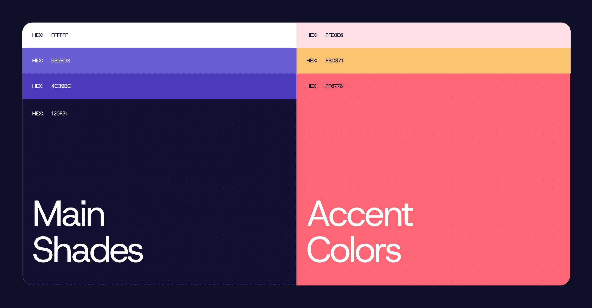This screenshot has width=592, height=308.
Task: Click the word 'Colors' in heading
Action: pyautogui.click(x=354, y=250)
